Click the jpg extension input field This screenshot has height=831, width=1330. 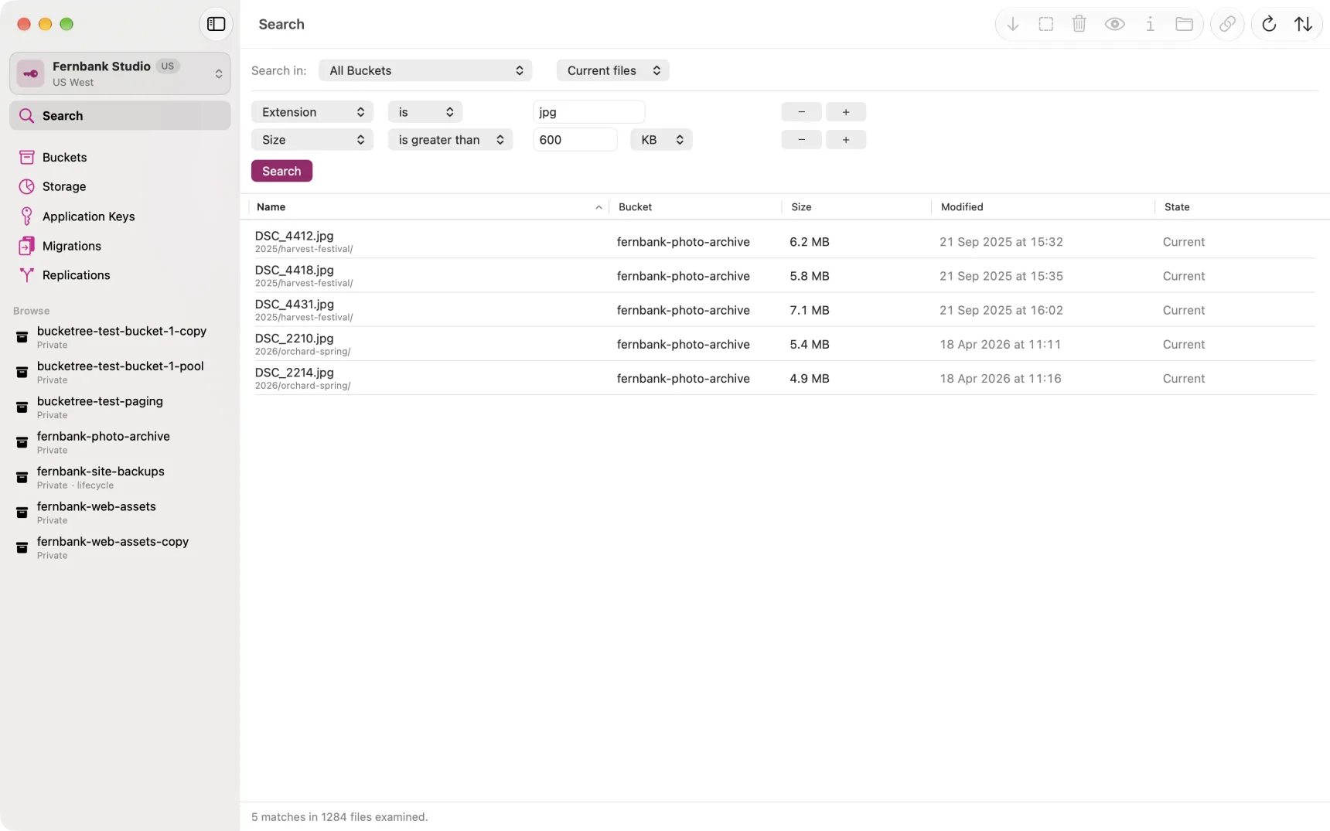(x=588, y=112)
